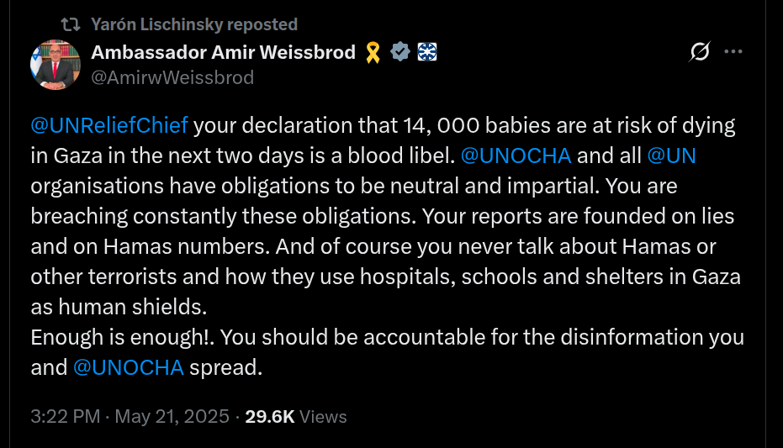Image resolution: width=783 pixels, height=448 pixels.
Task: Click the "Views" label
Action: 323,416
